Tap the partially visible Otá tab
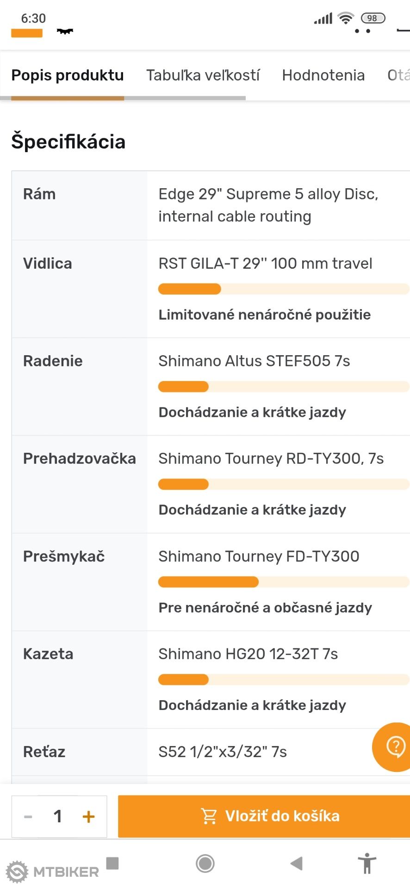This screenshot has height=888, width=410. [x=398, y=75]
